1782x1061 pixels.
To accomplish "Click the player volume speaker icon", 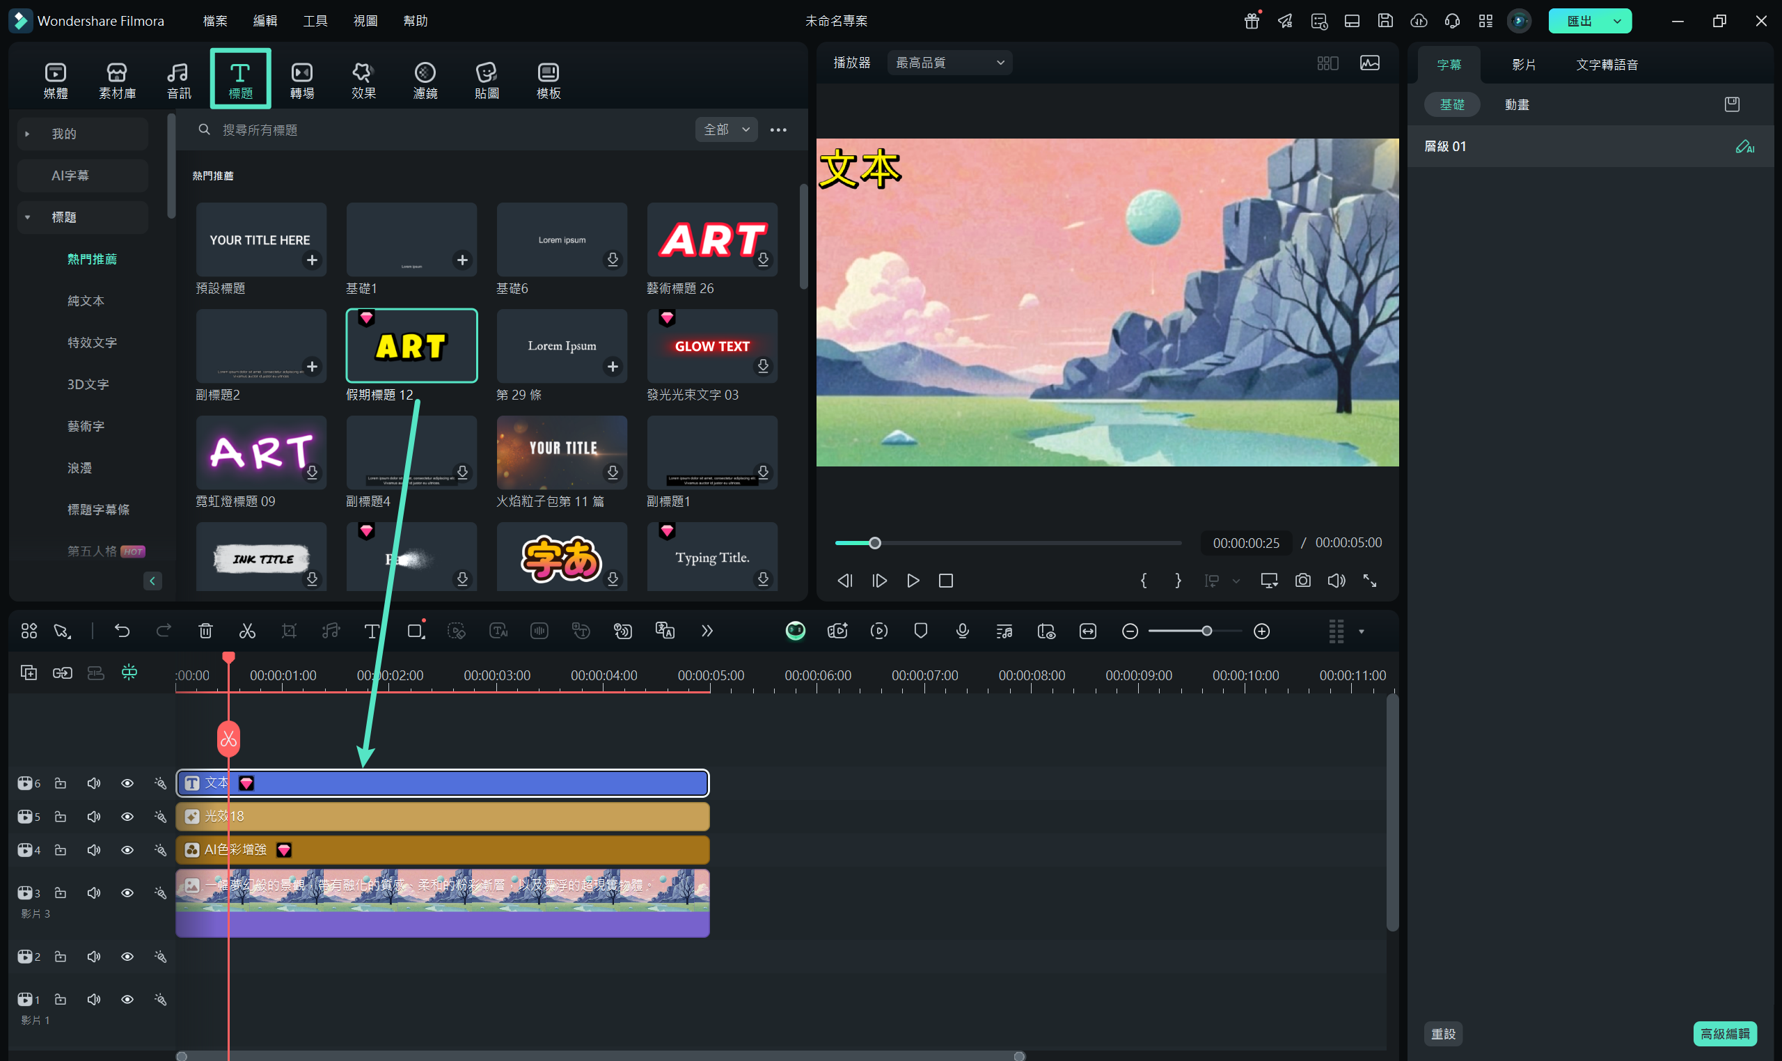I will tap(1336, 581).
